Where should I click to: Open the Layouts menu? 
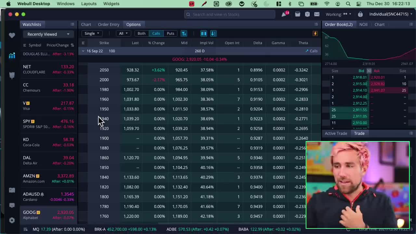click(89, 4)
